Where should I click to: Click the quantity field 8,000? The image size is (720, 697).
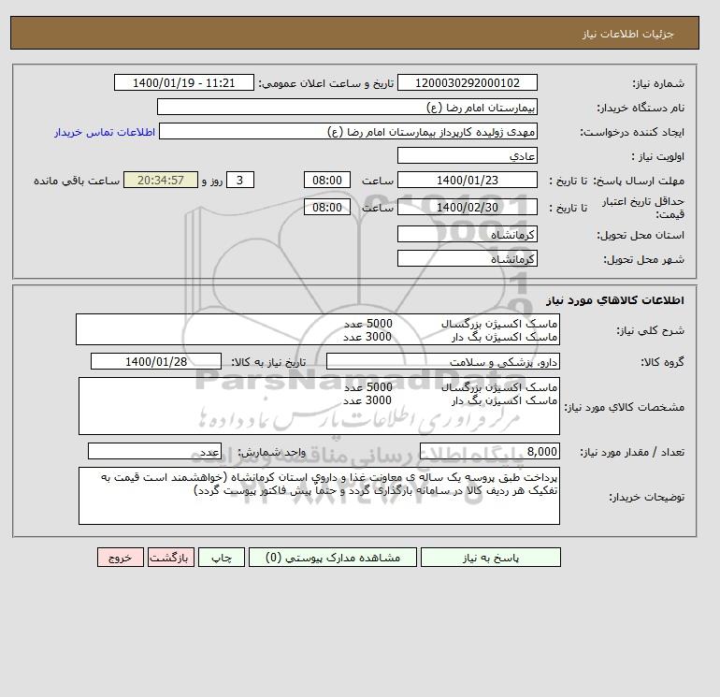[489, 451]
